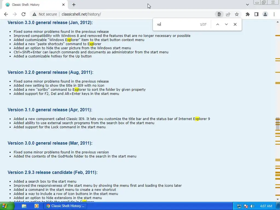Image resolution: width=280 pixels, height=210 pixels.
Task: Click the address bar URL classicshell.net/history/
Action: (81, 14)
